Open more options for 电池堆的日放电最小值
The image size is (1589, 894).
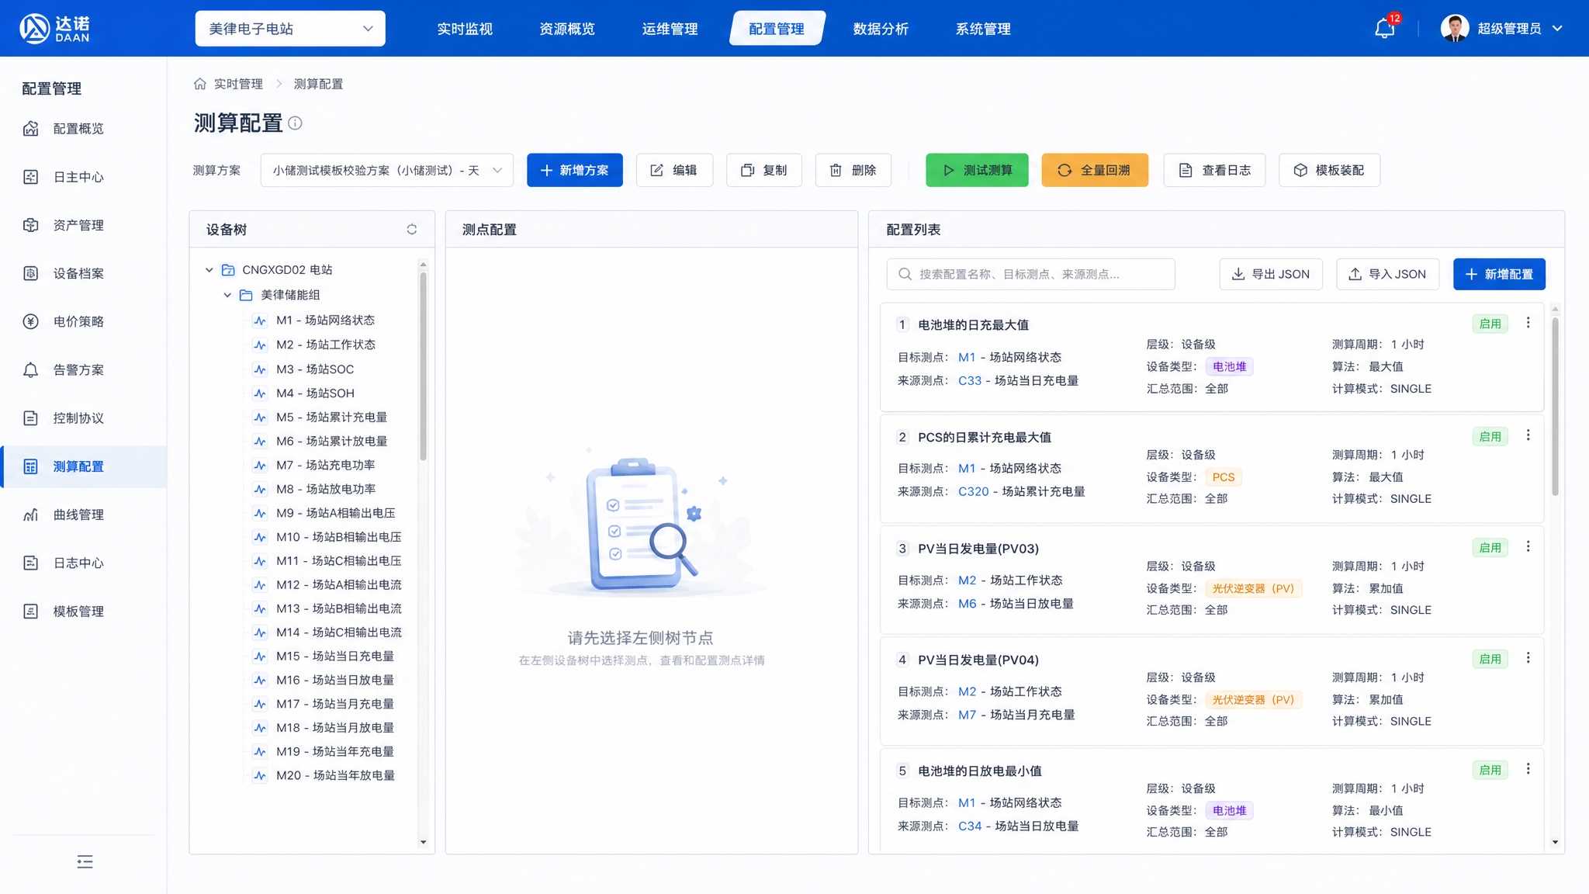pyautogui.click(x=1528, y=769)
